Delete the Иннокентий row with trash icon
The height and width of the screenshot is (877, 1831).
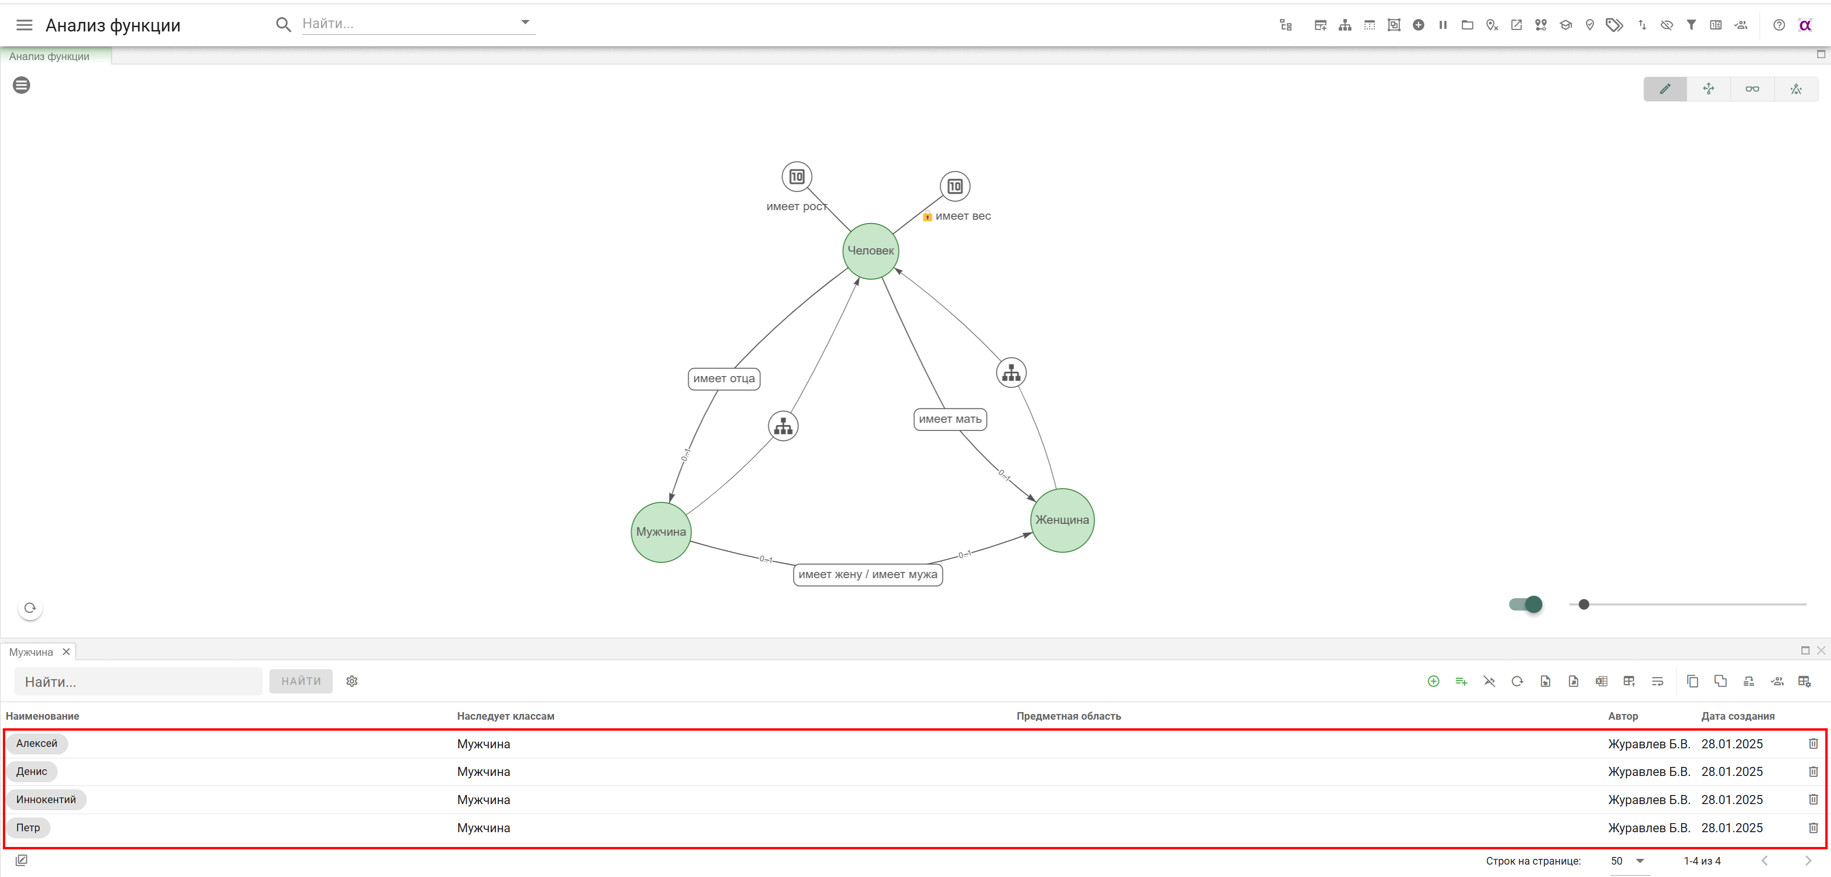1812,799
